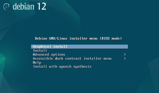This screenshot has width=159, height=93.
Task: Click the word 'GNU/Linux' in the title
Action: (x=58, y=39)
